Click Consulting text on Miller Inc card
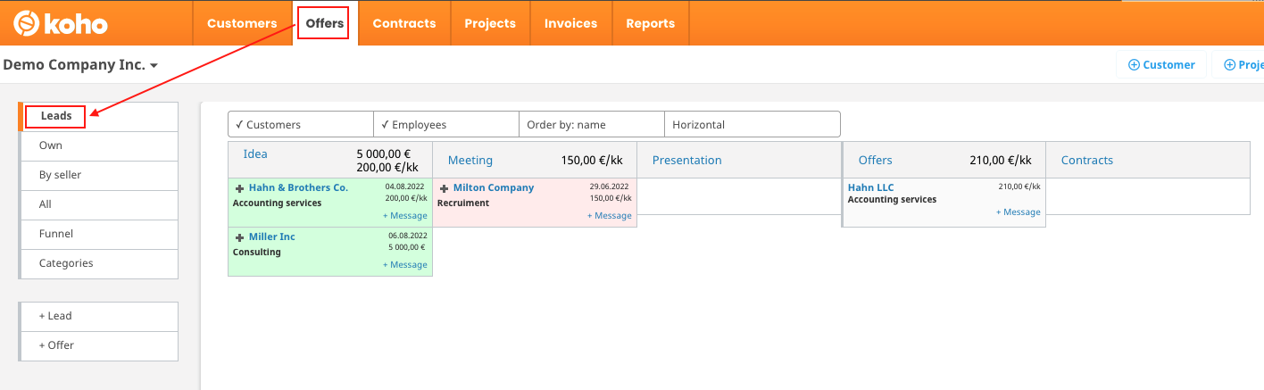 (x=257, y=253)
